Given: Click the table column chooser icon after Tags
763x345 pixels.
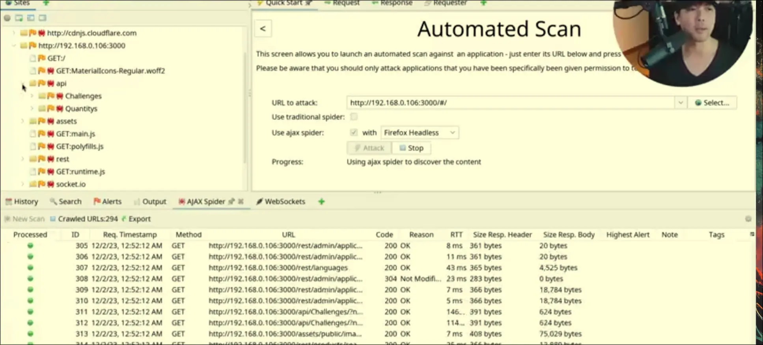Looking at the screenshot, I should pos(752,234).
